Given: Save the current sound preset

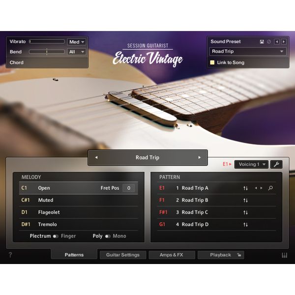Looking at the screenshot, I should click(x=262, y=42).
